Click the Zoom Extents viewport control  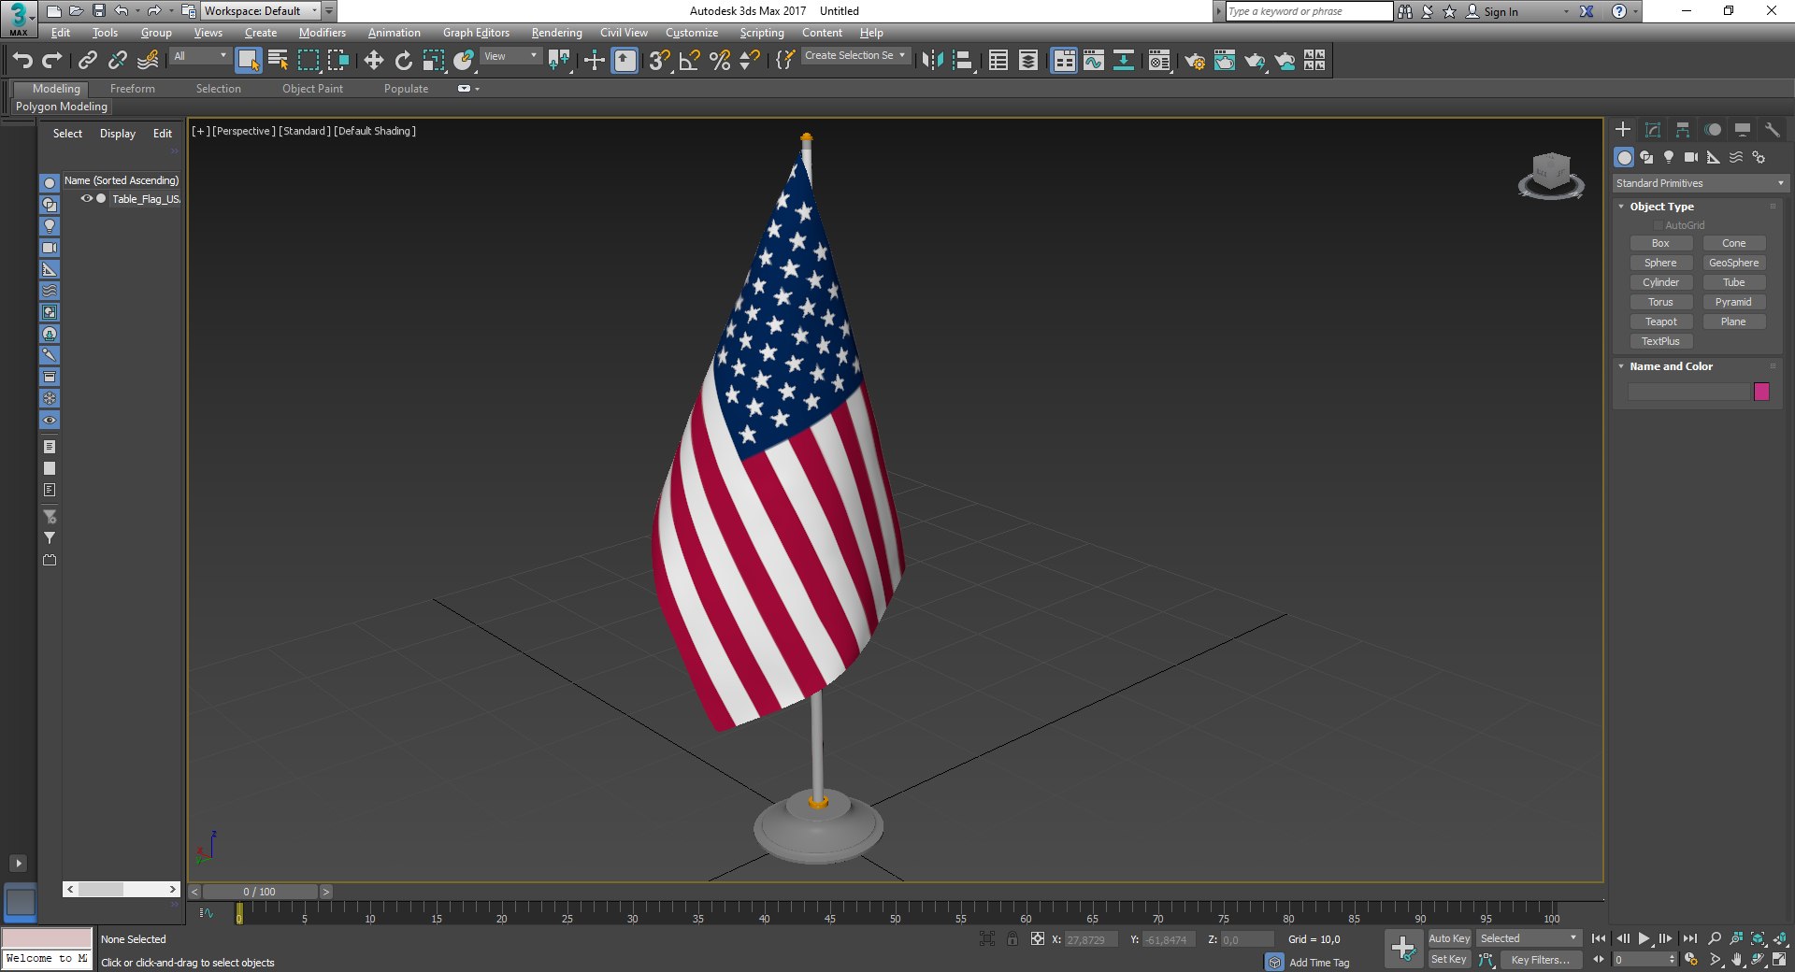(x=1759, y=938)
